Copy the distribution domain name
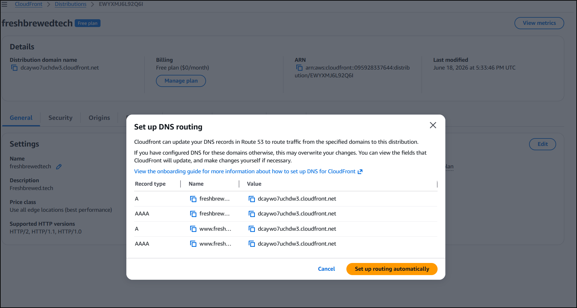Screen dimensions: 577x308 coord(14,68)
